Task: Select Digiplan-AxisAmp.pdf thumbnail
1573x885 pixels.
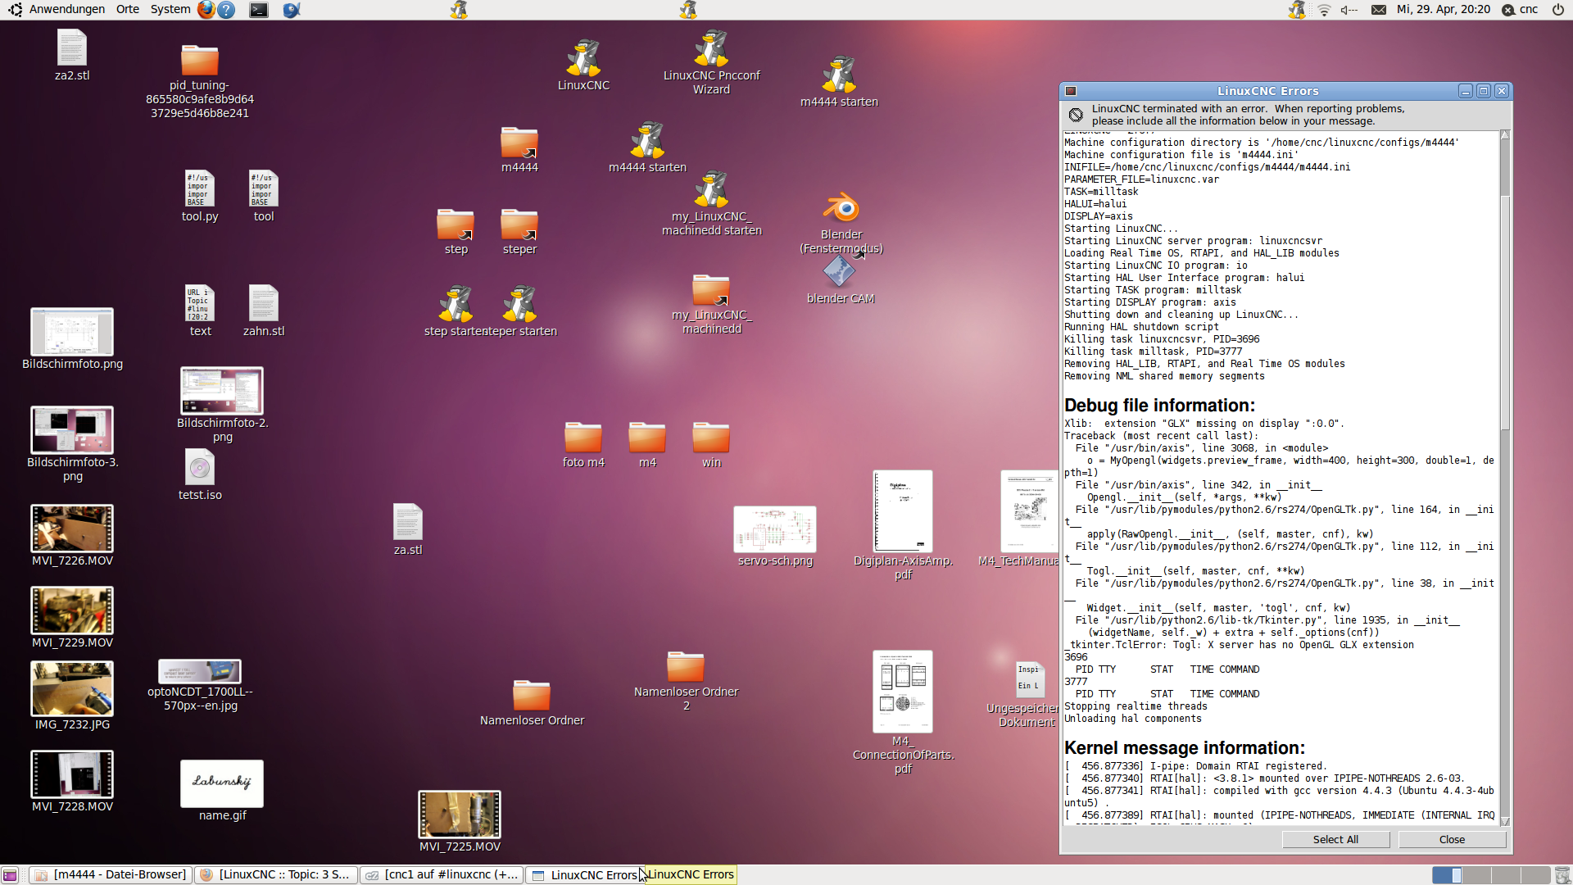Action: 903,511
